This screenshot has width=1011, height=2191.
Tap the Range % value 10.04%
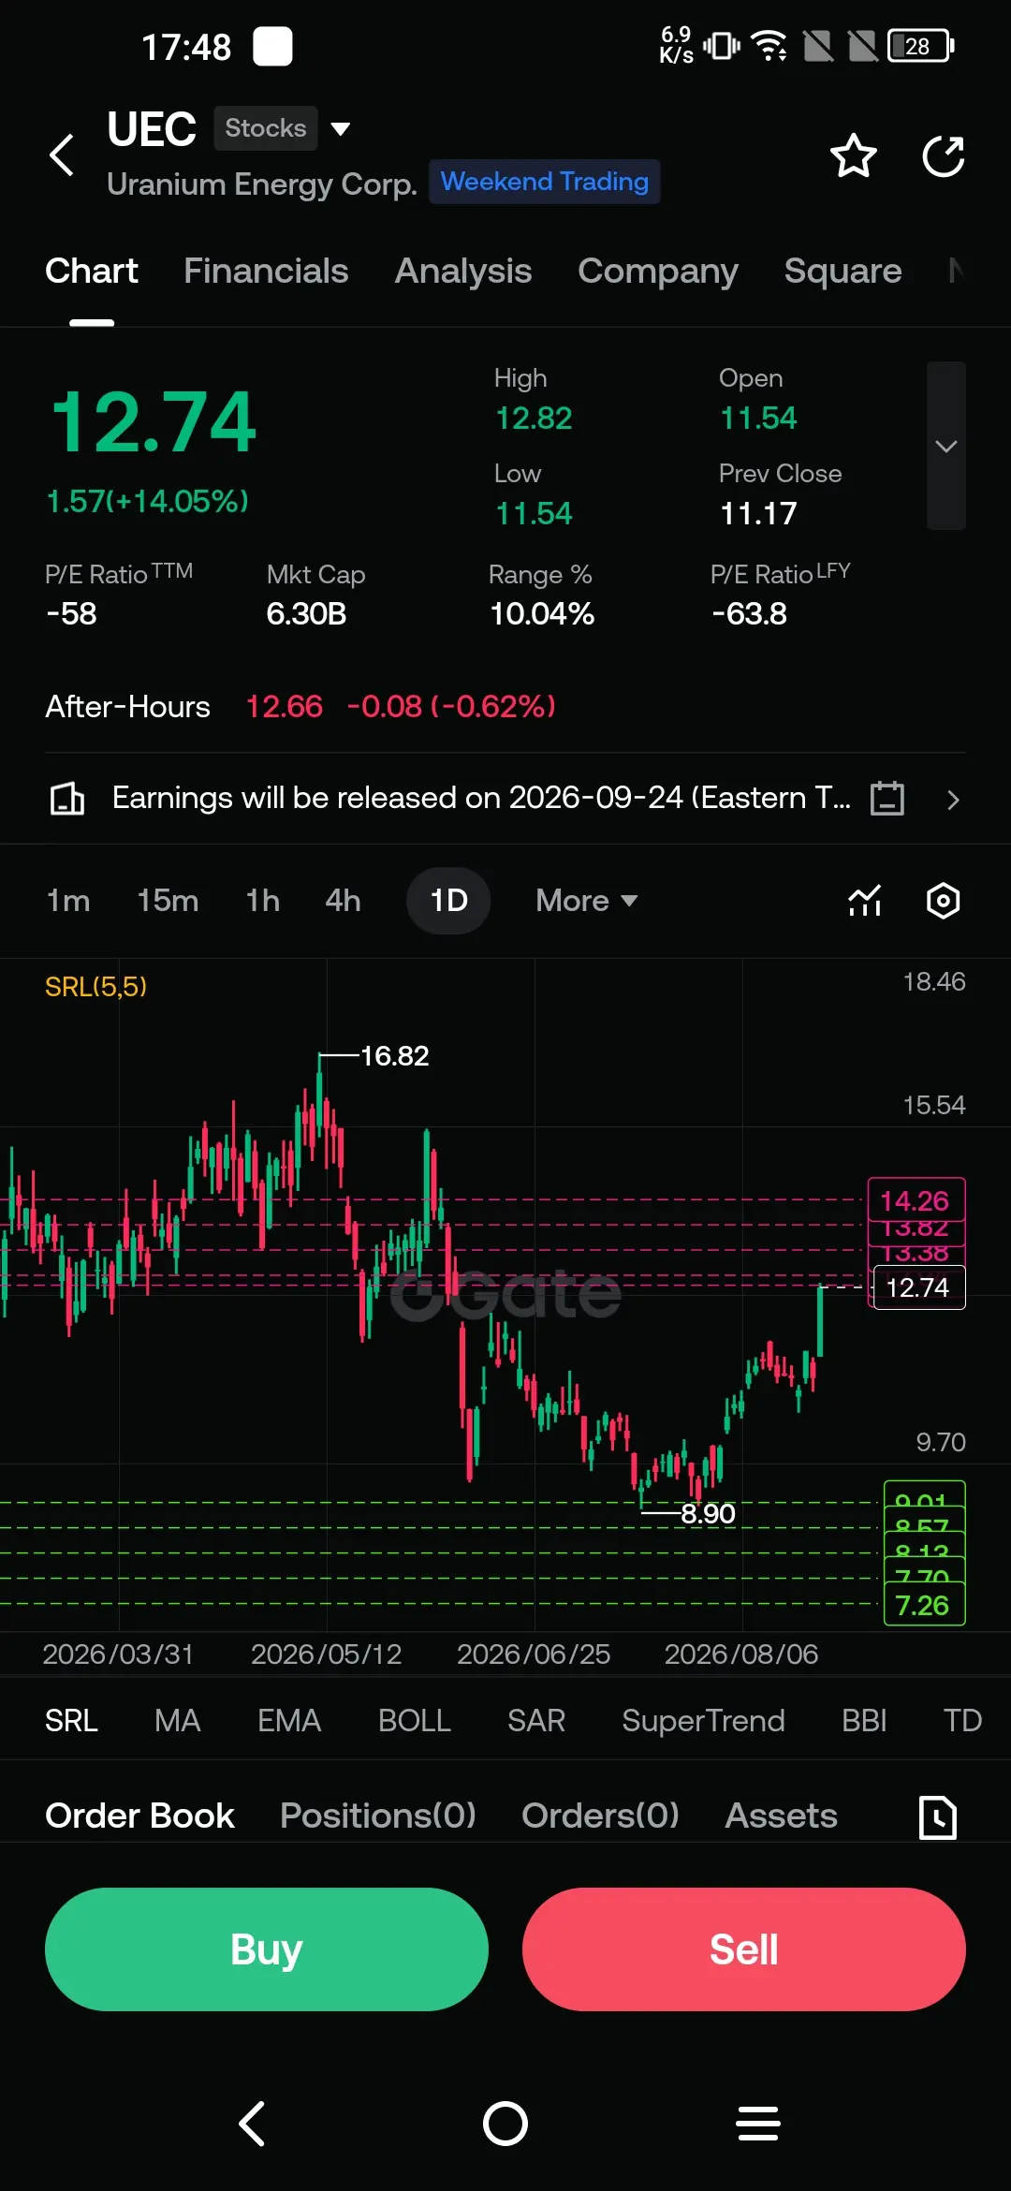tap(542, 614)
